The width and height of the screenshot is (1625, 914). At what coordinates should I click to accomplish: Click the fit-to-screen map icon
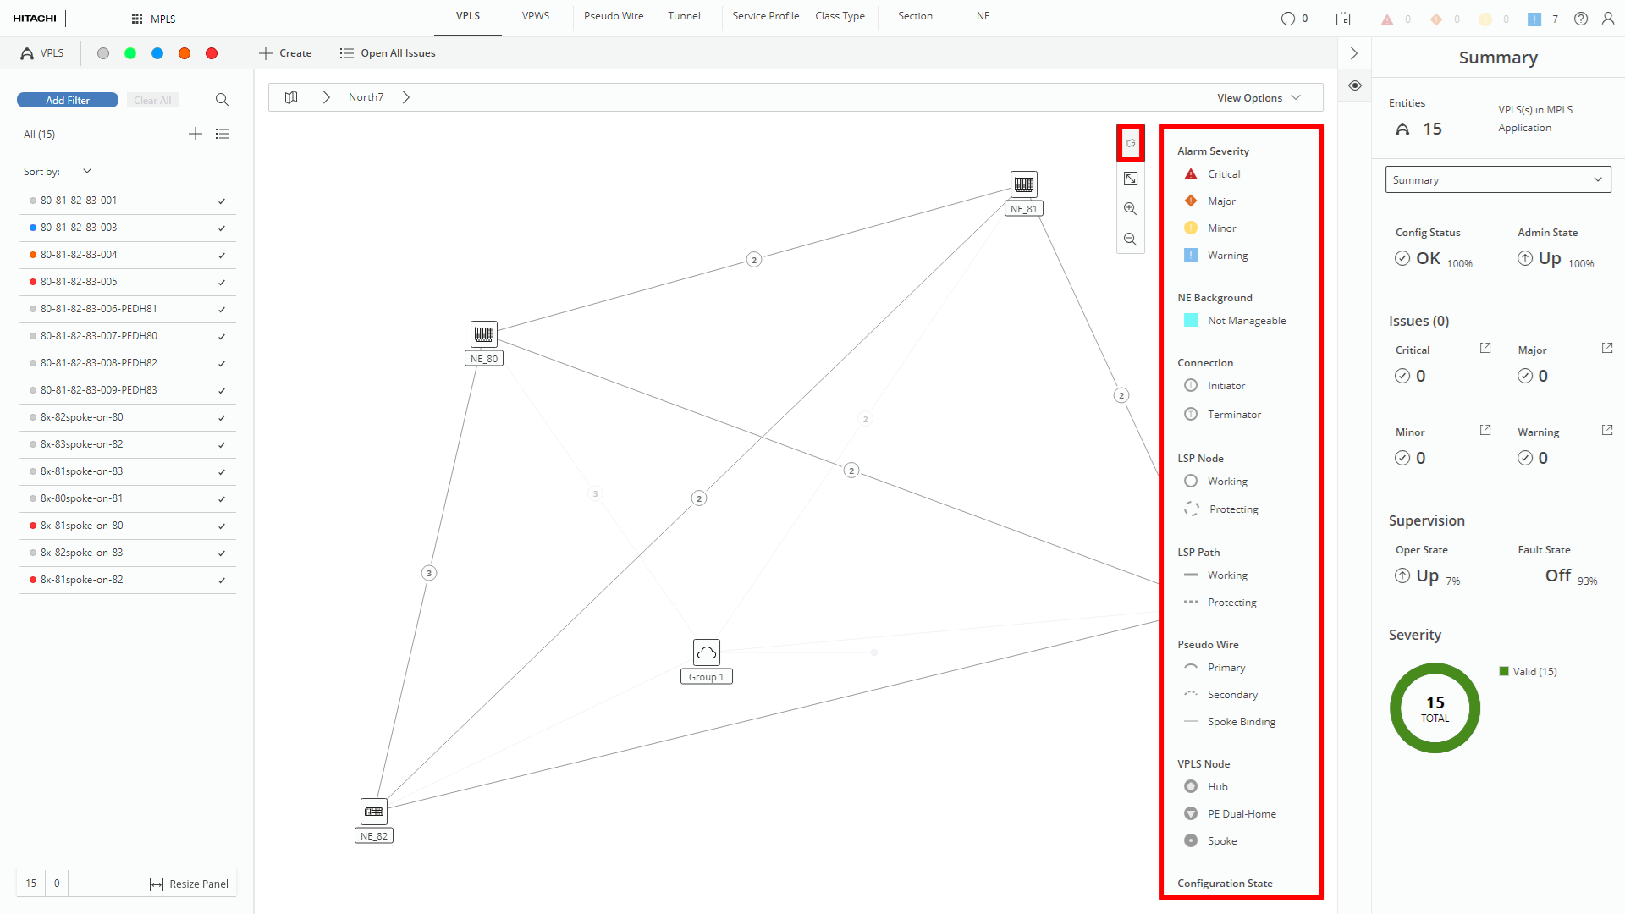pos(1130,179)
